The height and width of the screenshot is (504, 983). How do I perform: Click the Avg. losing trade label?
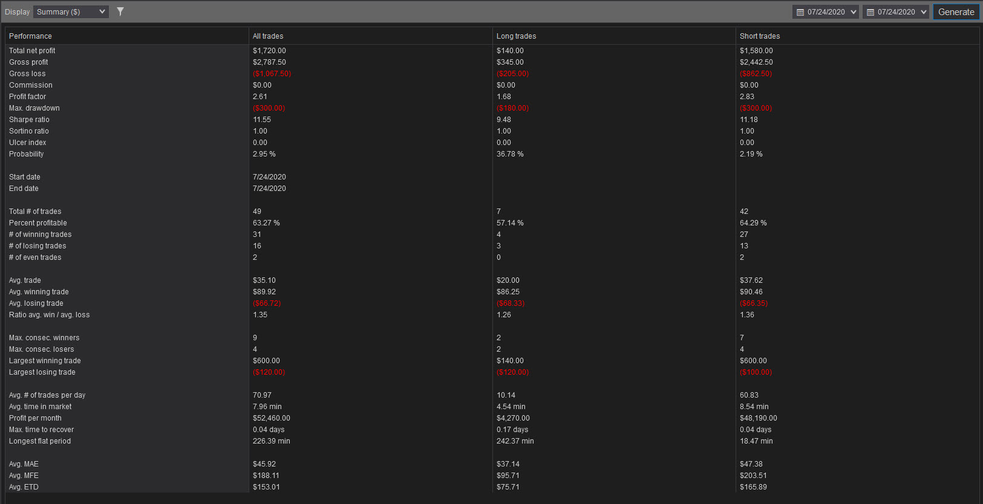36,303
